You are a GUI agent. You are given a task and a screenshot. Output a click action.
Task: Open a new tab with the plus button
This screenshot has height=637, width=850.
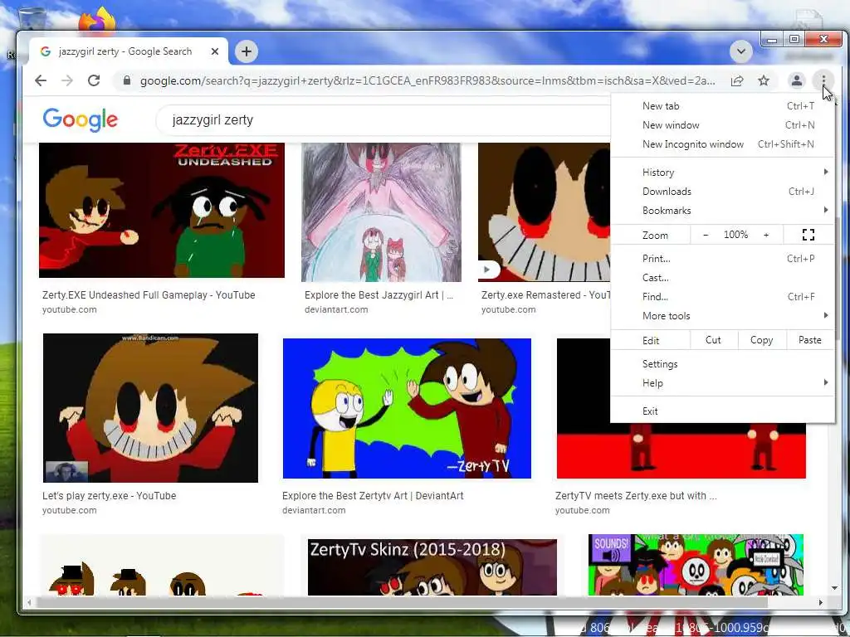pyautogui.click(x=247, y=51)
